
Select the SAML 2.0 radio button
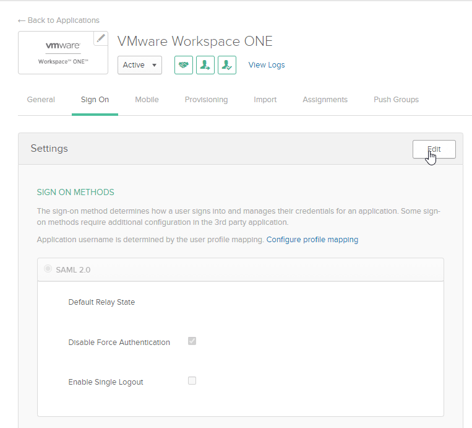[48, 269]
